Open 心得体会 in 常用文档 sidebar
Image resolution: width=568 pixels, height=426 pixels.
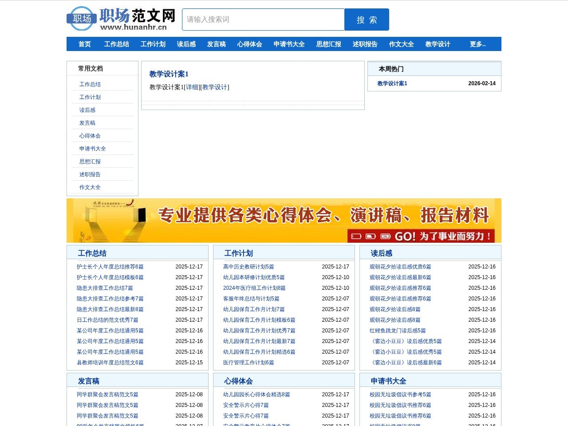click(x=90, y=136)
